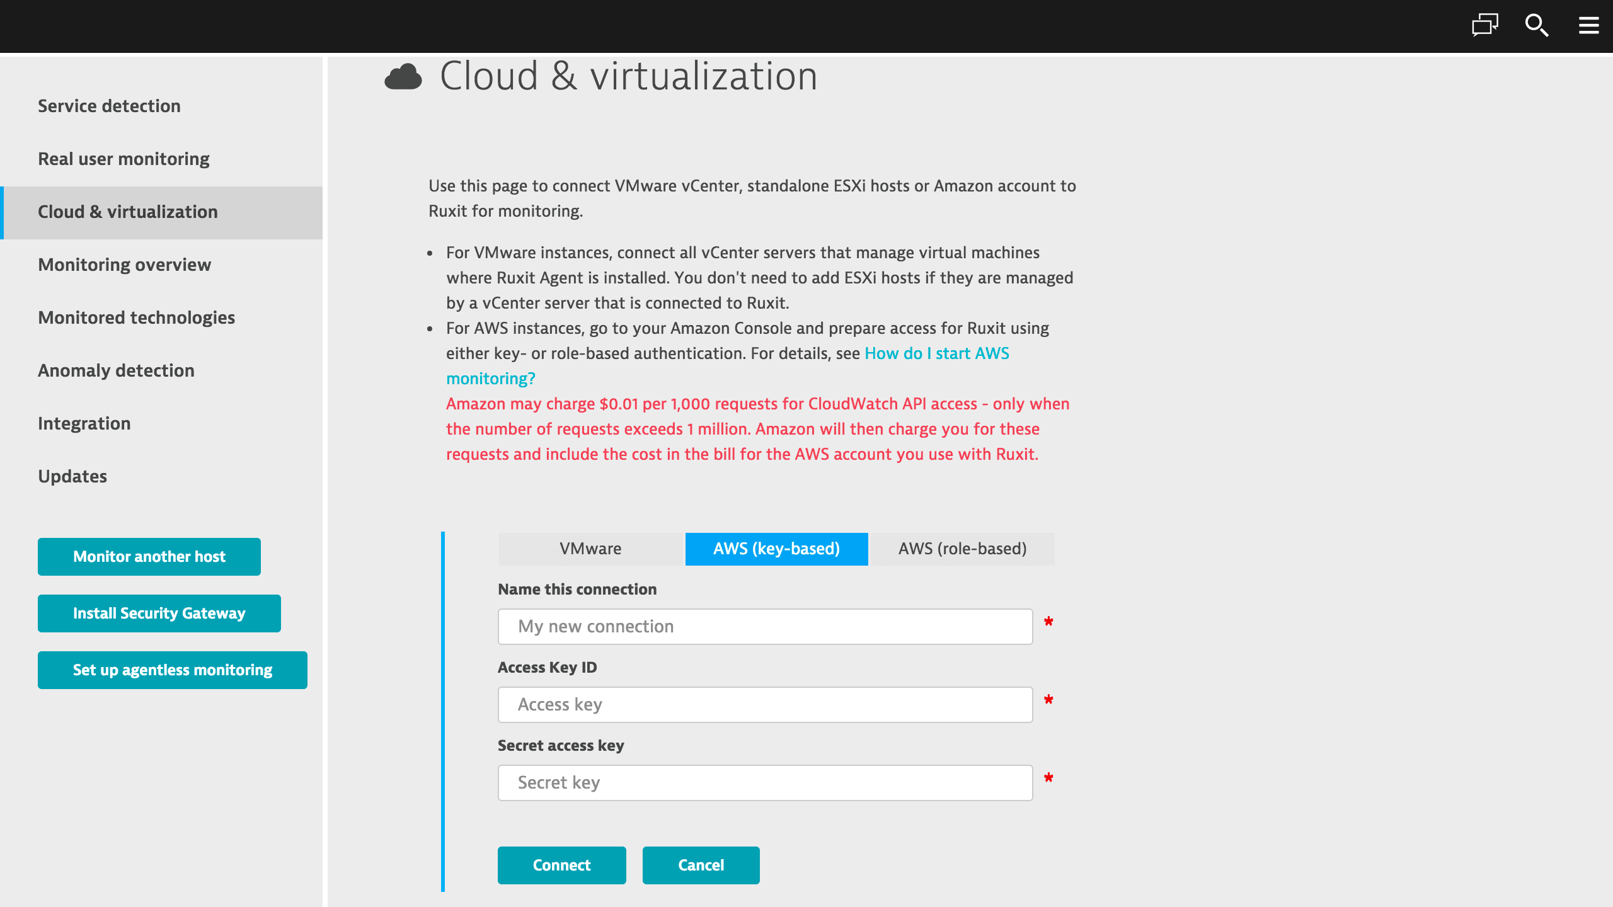Click the 'Access Key ID' label
This screenshot has width=1613, height=907.
click(x=547, y=668)
